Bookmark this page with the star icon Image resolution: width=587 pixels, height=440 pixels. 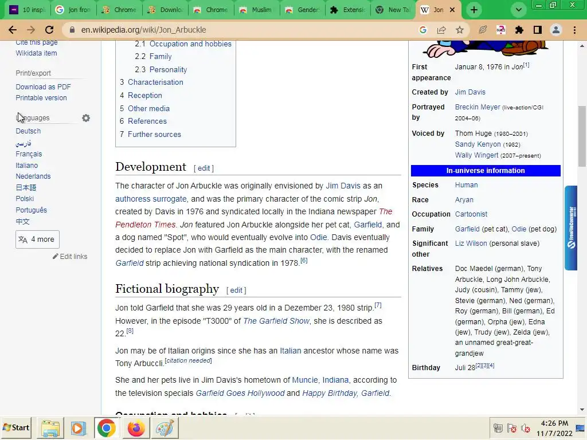(460, 30)
